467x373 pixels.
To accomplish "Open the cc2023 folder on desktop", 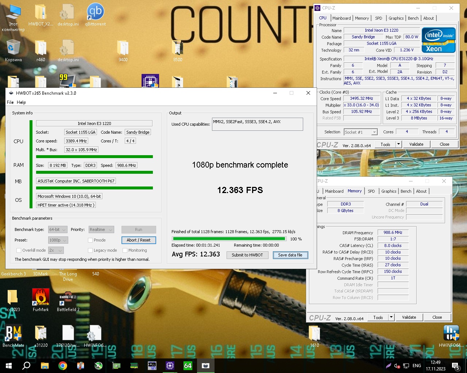I will [13, 300].
